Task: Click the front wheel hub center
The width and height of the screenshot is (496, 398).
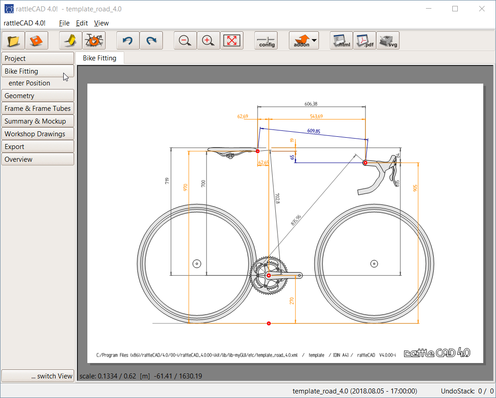Action: [x=374, y=264]
